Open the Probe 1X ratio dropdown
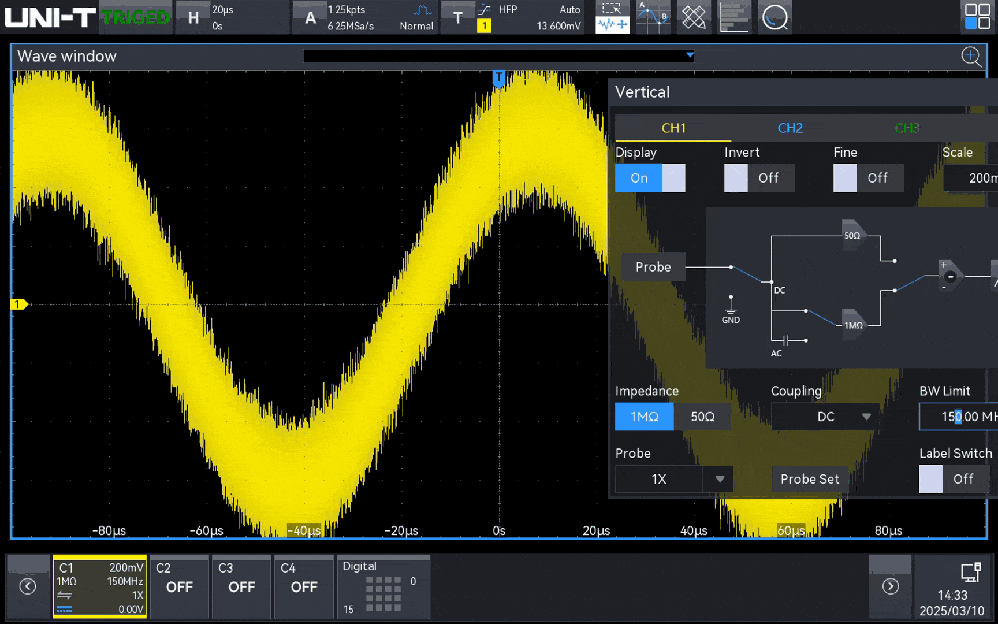The width and height of the screenshot is (998, 624). click(x=674, y=479)
